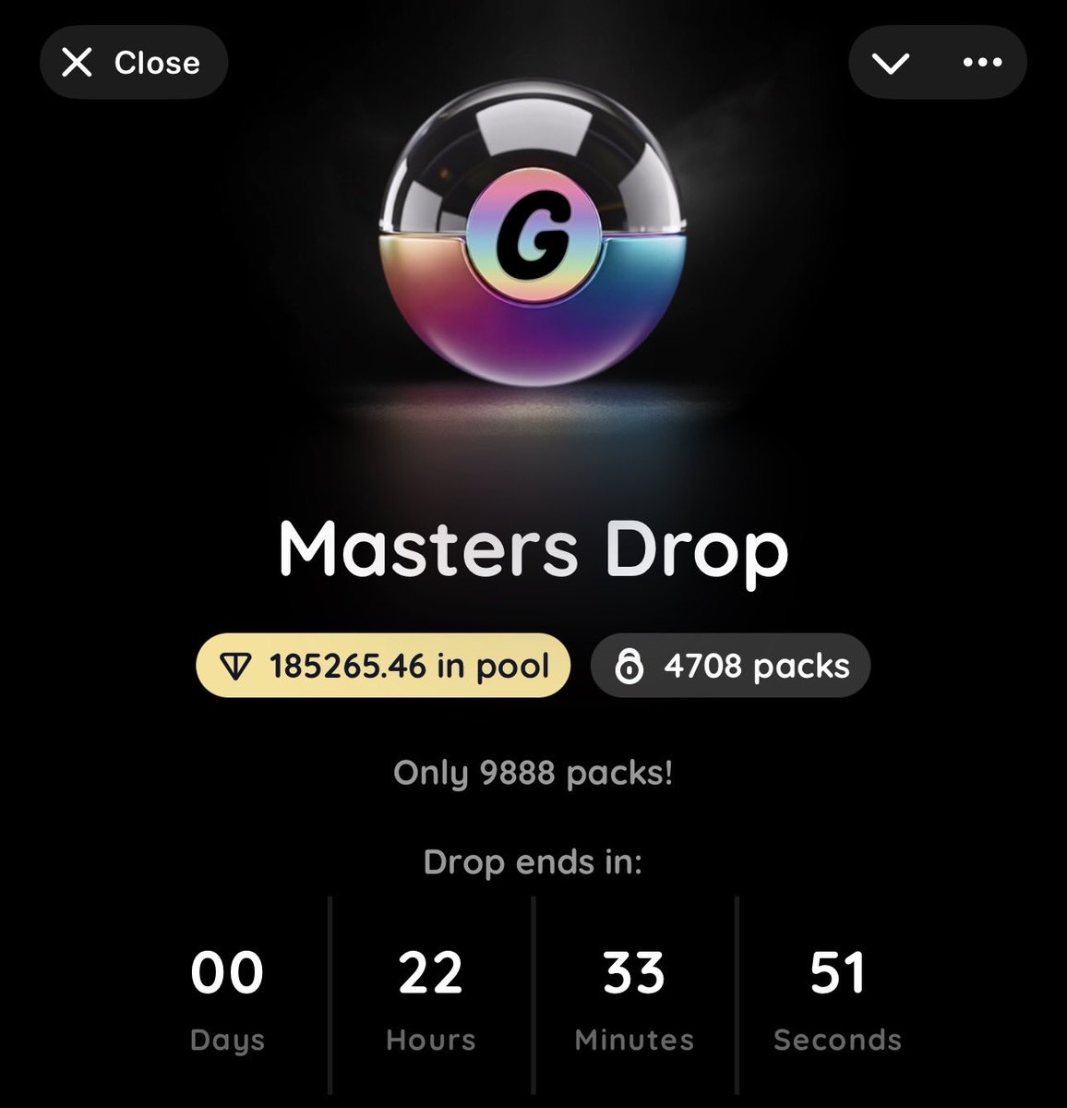Click the 00 Days countdown value
Screen dimensions: 1067x1108
227,973
